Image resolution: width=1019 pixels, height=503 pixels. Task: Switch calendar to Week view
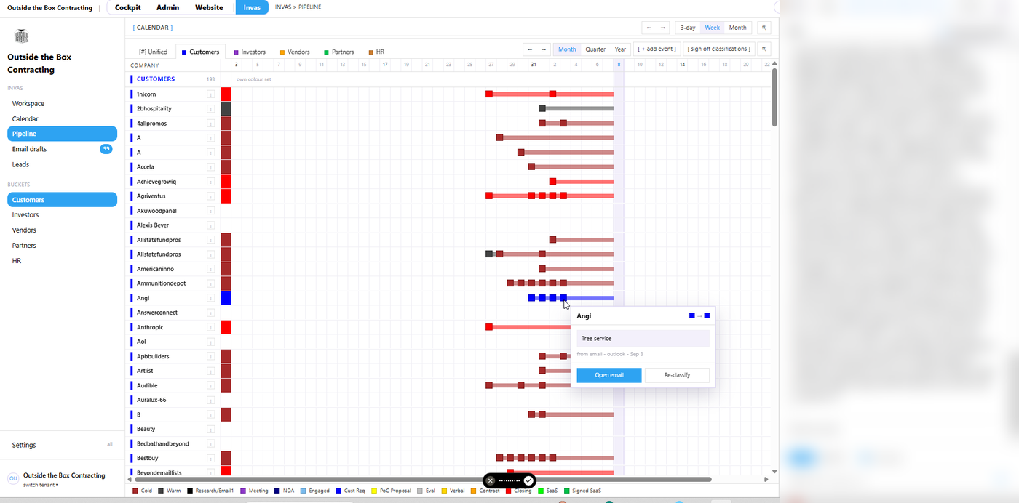[x=712, y=28]
